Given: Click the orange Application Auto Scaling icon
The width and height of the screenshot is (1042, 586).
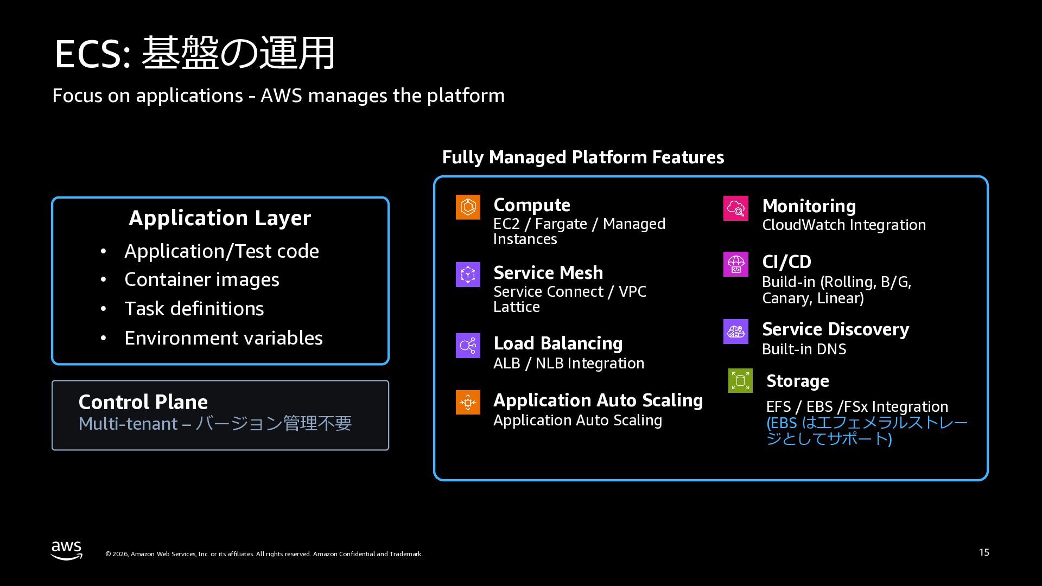Looking at the screenshot, I should coord(468,402).
